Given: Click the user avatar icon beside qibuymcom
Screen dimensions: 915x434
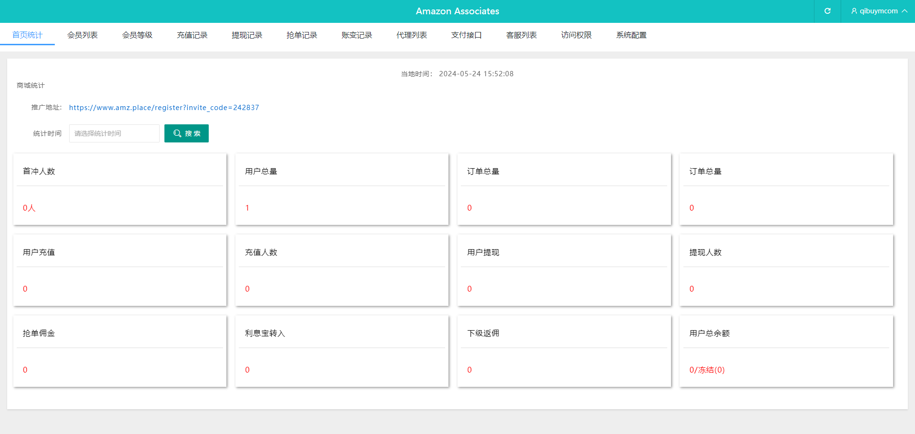Looking at the screenshot, I should click(854, 11).
